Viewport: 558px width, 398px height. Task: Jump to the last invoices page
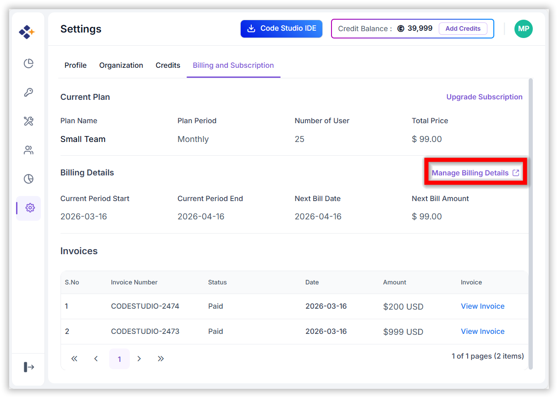click(160, 359)
